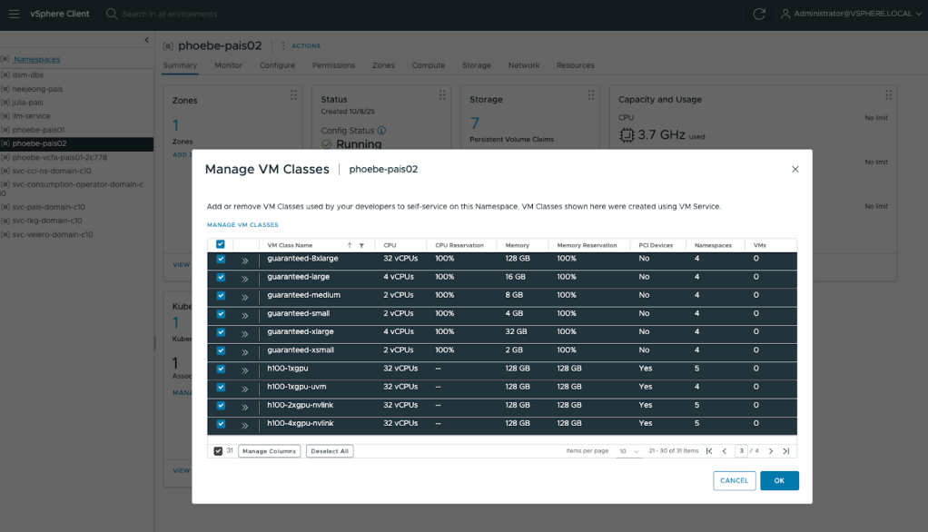This screenshot has width=928, height=532.
Task: Click the OK button
Action: (x=779, y=480)
